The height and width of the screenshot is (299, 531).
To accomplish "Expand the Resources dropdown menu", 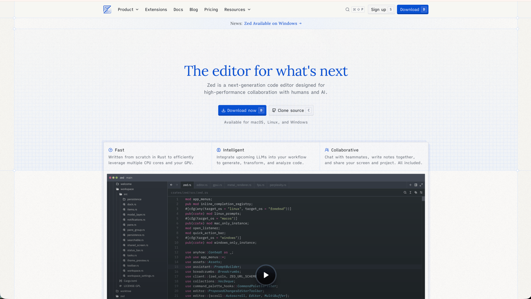I will click(x=237, y=9).
